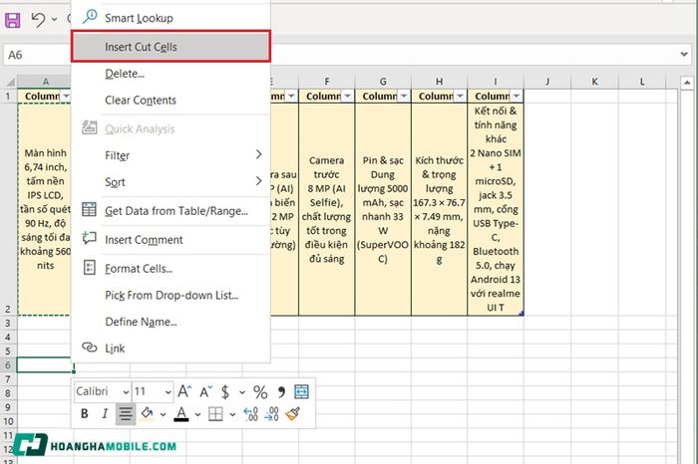Apply Accounting Number Format dollar icon
Viewport: 698px width, 464px height.
225,392
